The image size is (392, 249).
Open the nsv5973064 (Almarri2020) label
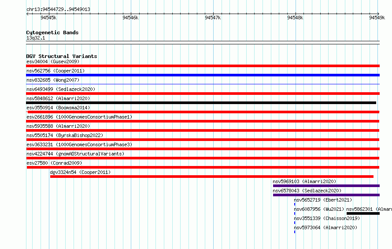click(326, 227)
